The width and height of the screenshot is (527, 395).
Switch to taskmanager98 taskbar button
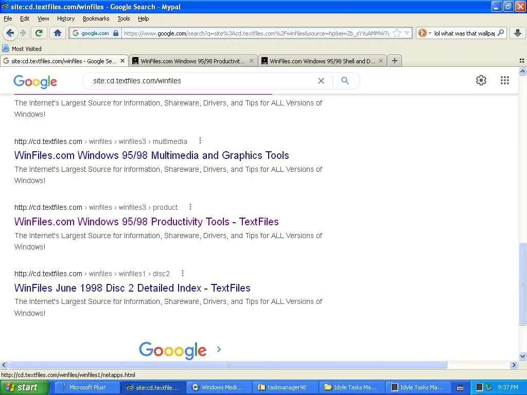285,387
